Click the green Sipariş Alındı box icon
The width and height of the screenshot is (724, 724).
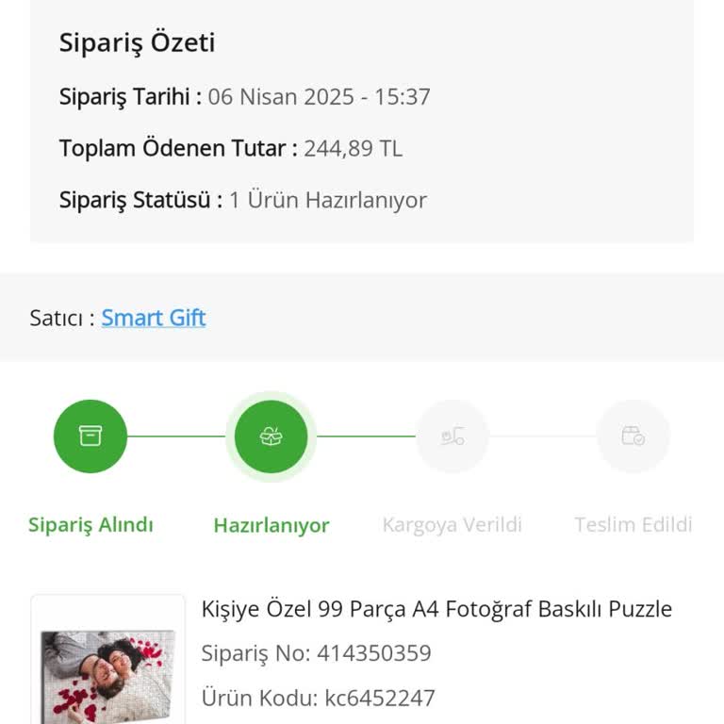(x=90, y=436)
